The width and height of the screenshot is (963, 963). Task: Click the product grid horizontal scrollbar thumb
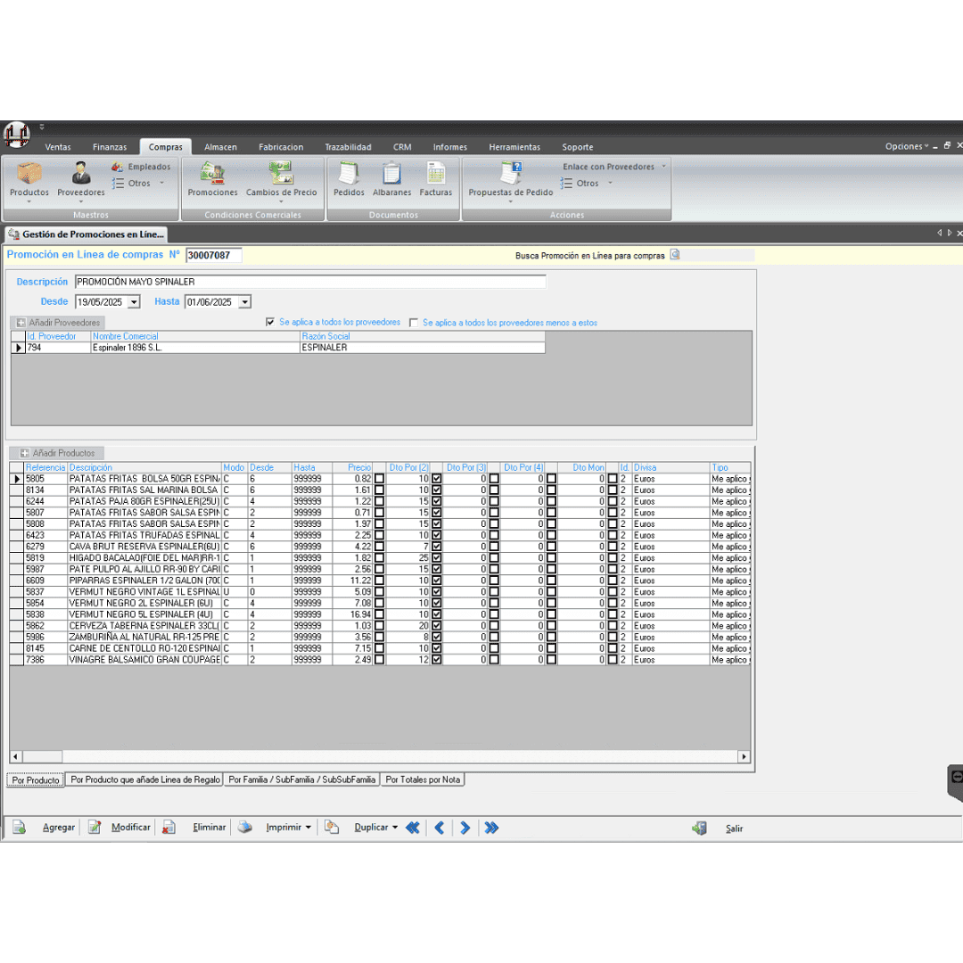pos(42,757)
